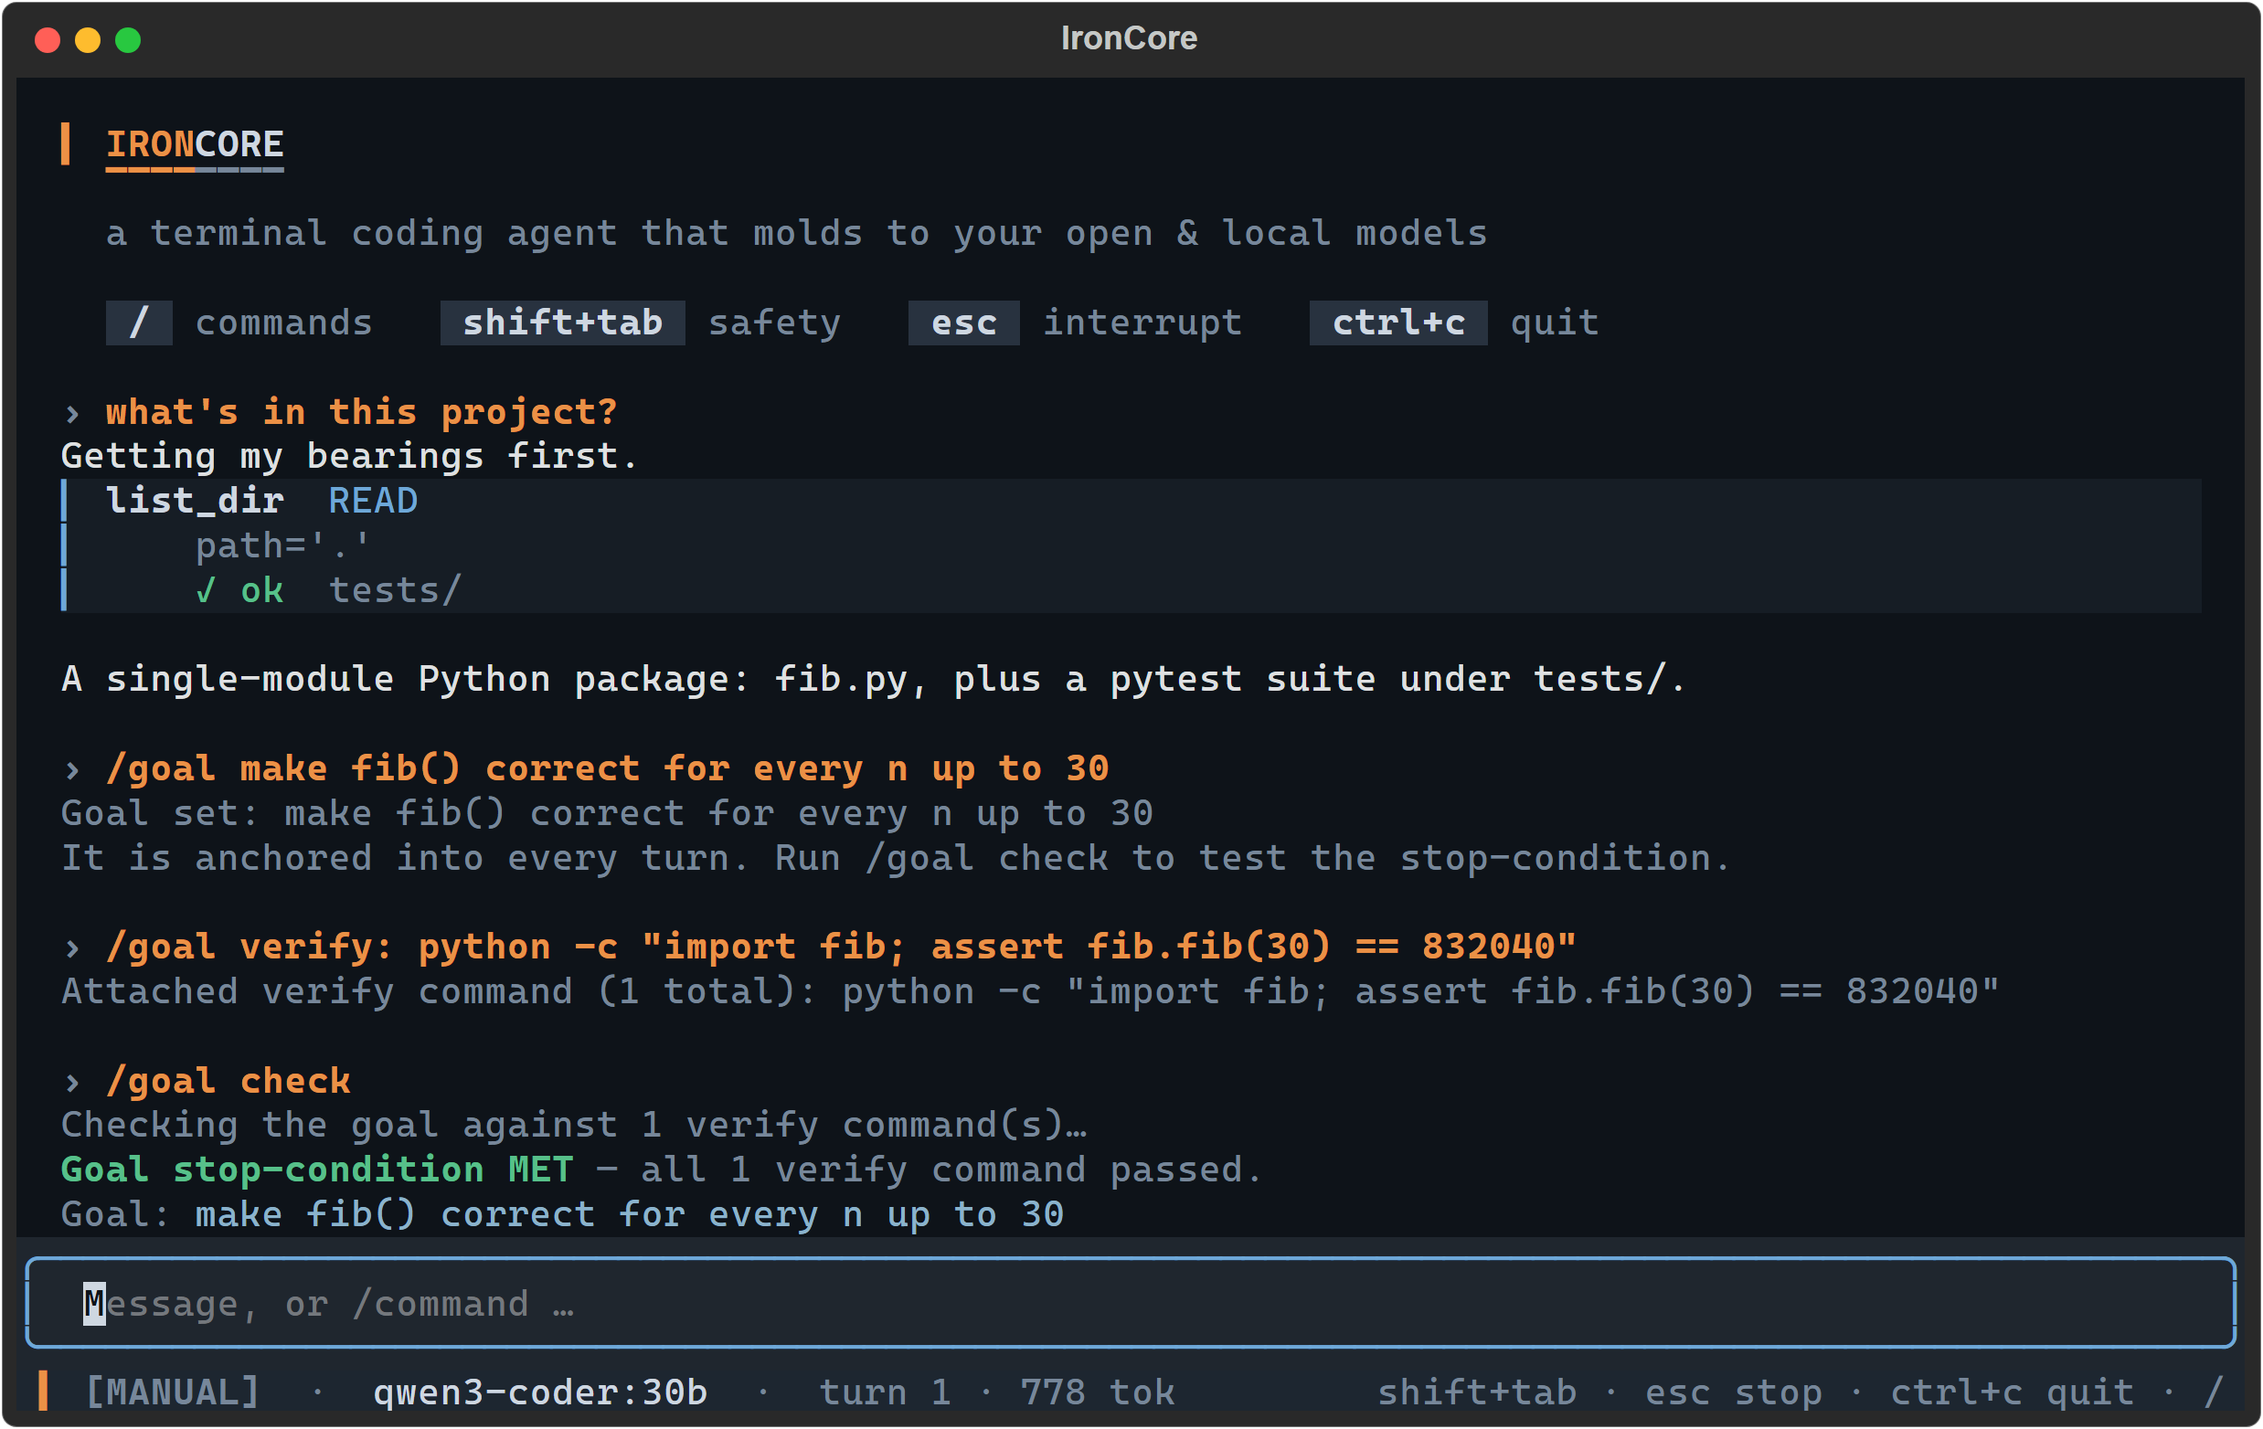The height and width of the screenshot is (1429, 2263).
Task: Click the prompt "what's in this project?"
Action: [362, 411]
